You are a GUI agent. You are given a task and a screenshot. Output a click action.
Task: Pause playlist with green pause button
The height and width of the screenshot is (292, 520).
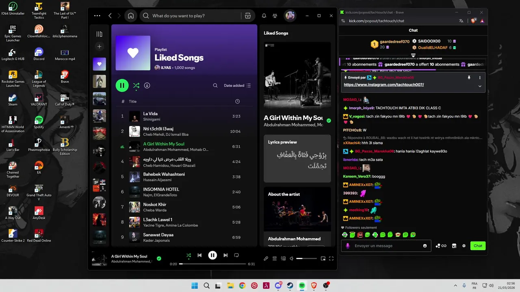(122, 86)
